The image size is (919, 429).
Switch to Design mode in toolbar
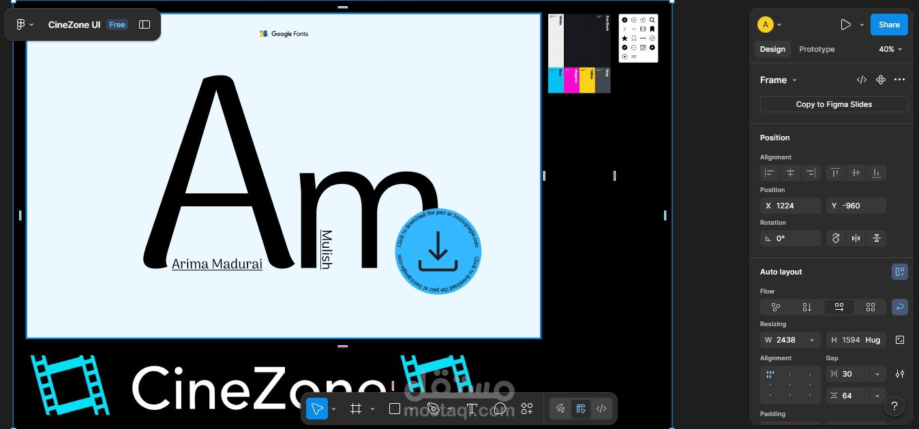pos(581,409)
